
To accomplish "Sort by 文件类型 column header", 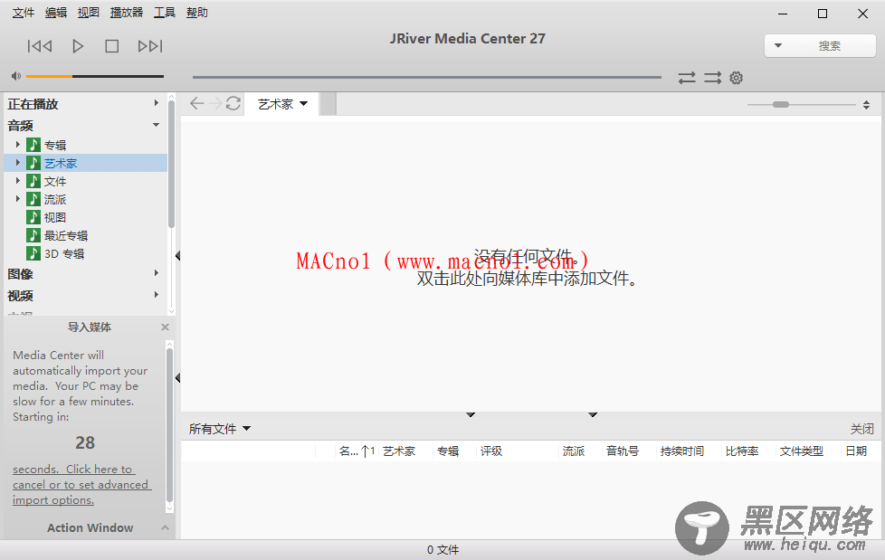I will click(x=802, y=451).
